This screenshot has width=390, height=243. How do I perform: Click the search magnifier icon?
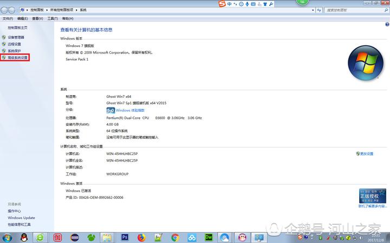(x=386, y=10)
